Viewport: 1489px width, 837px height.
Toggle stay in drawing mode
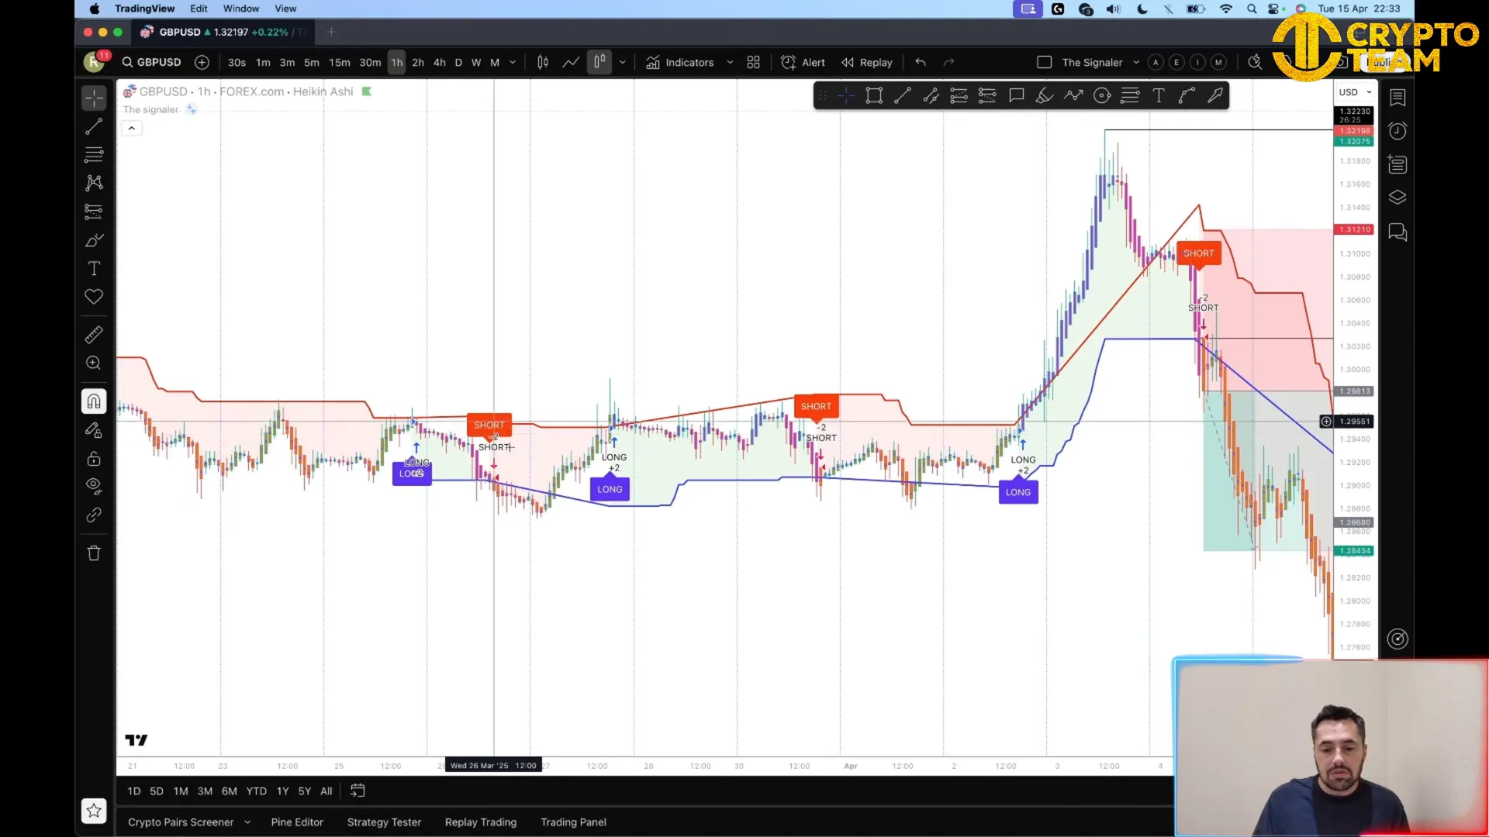[94, 430]
